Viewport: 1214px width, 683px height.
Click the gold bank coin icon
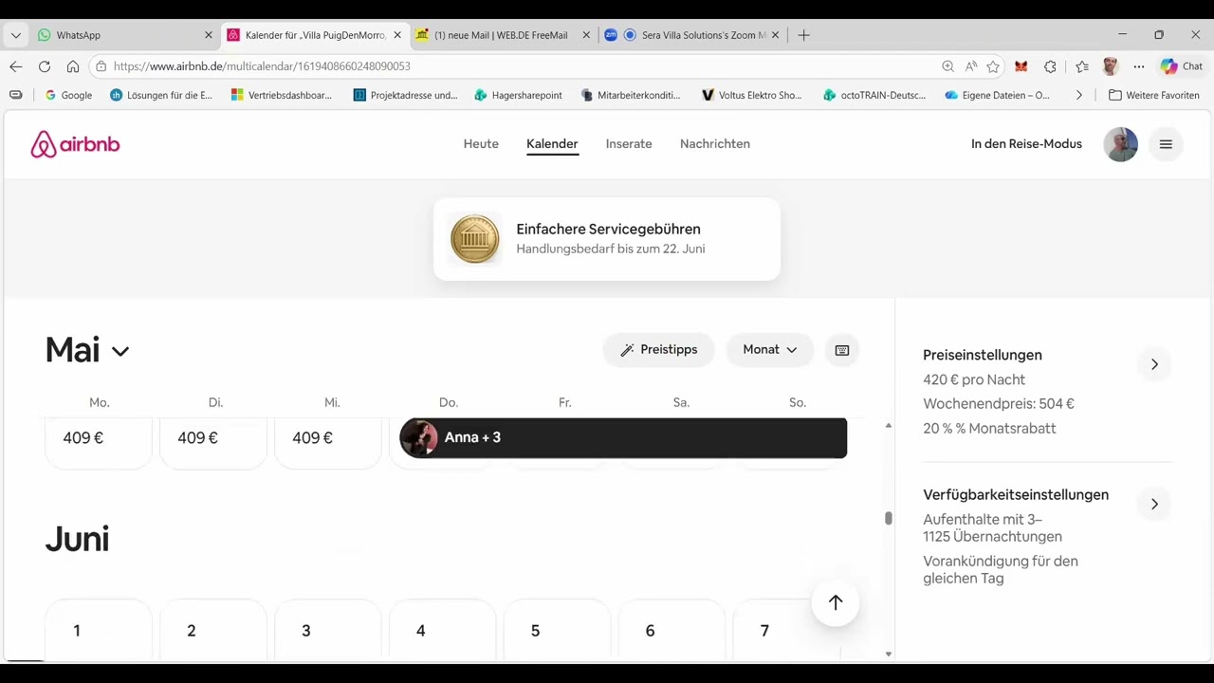[x=474, y=239]
